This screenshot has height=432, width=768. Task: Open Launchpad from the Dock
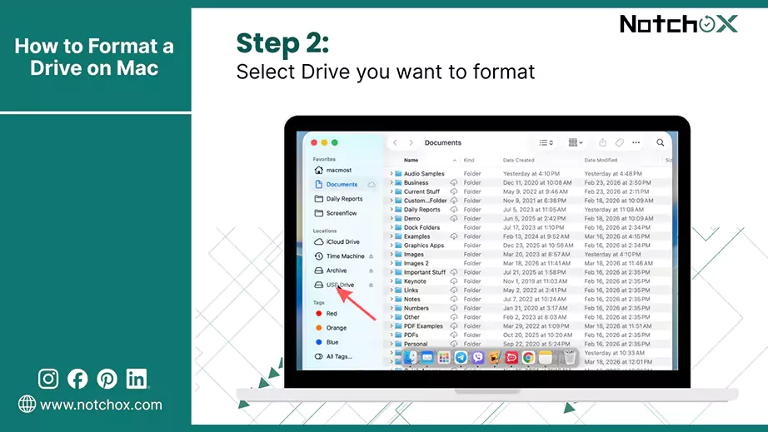[x=444, y=358]
